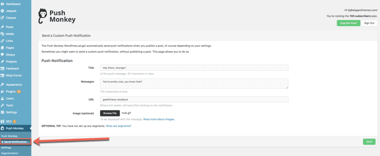Image resolution: width=380 pixels, height=156 pixels.
Task: Click the Tools menu label
Action: click(9, 106)
